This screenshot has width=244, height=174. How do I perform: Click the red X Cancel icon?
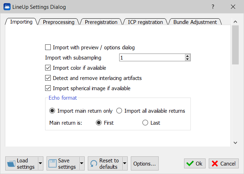(215, 163)
